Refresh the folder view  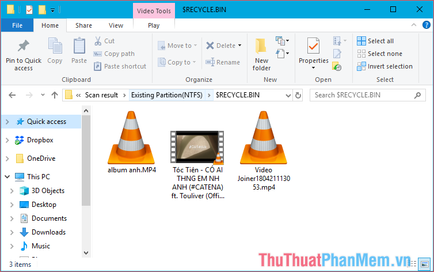point(298,95)
